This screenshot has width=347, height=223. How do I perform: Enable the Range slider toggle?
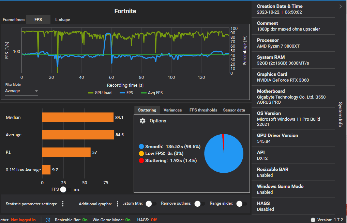(241, 204)
